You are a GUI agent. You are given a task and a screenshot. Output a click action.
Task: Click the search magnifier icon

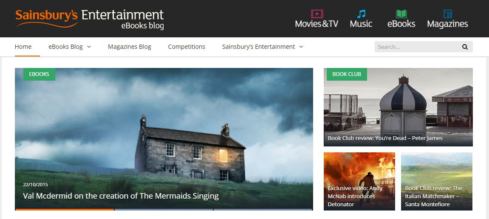click(465, 47)
